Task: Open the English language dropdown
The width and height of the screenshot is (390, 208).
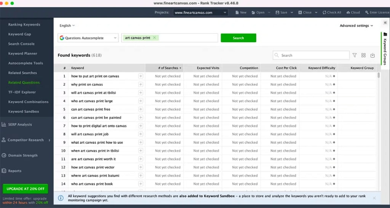Action: point(67,25)
